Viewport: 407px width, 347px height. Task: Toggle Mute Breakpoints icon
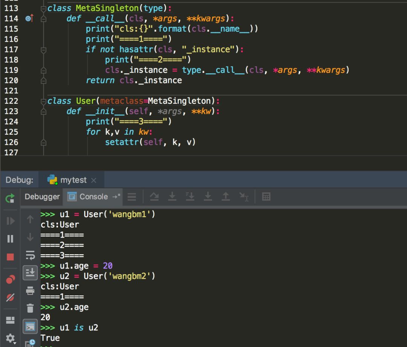[11, 297]
